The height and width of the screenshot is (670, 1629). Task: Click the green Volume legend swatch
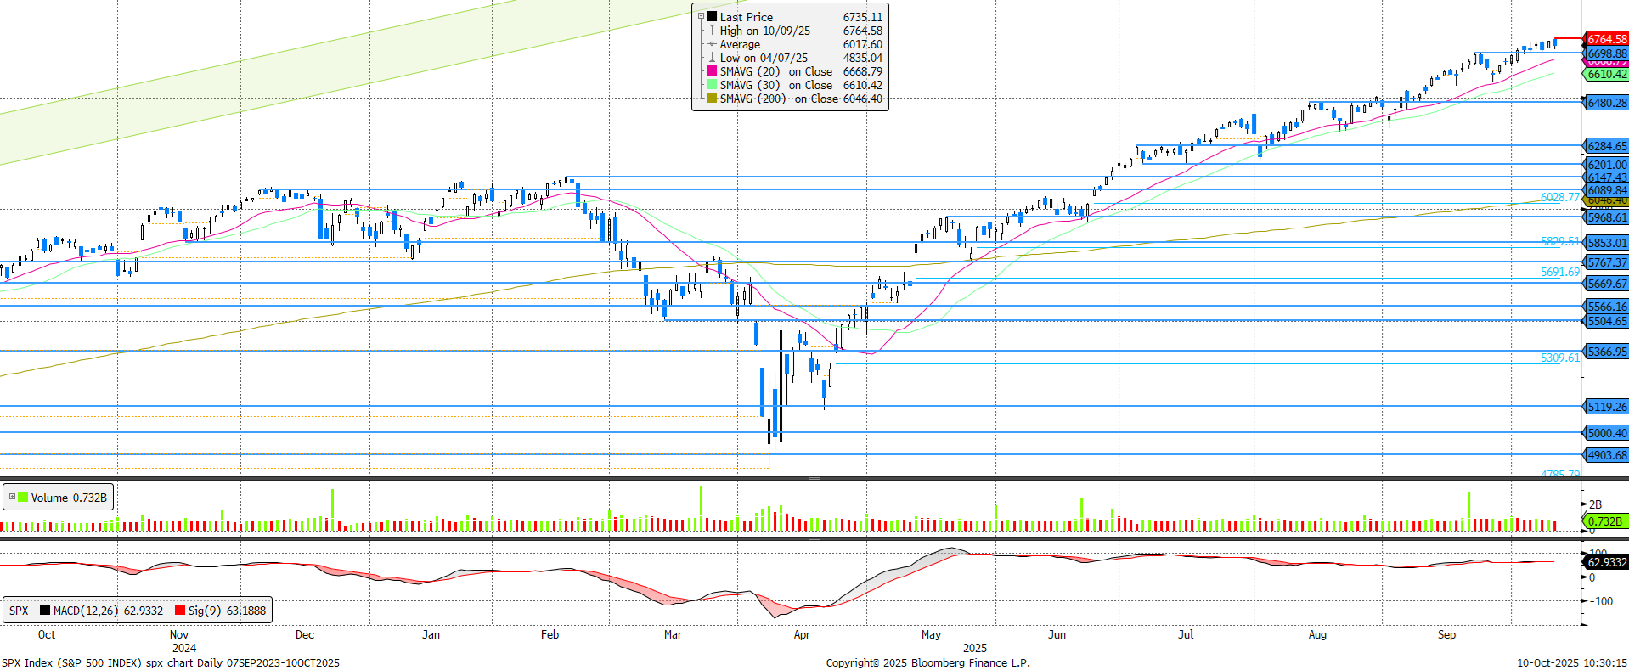pos(23,498)
